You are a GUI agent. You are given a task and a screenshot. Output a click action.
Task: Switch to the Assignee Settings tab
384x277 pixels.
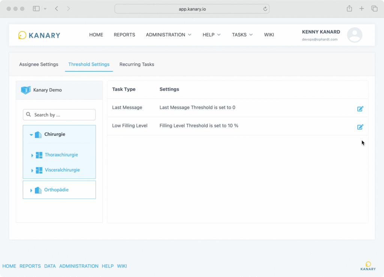click(39, 64)
